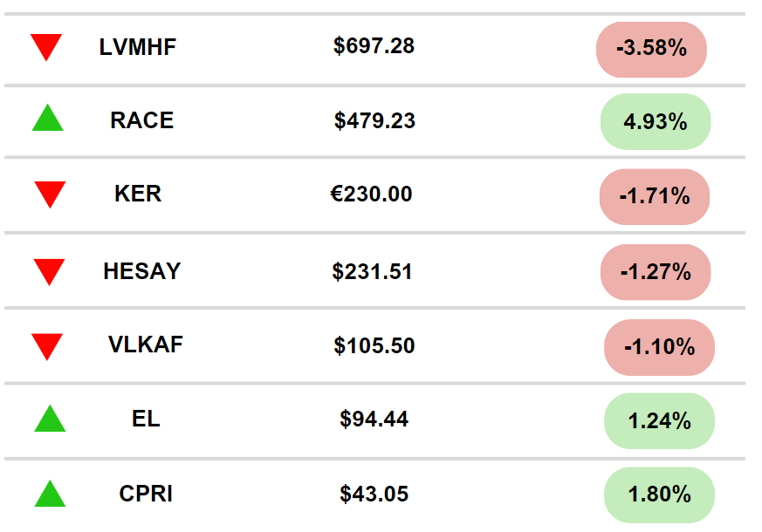Click the €230.00 price value
This screenshot has height=532, width=762.
(x=371, y=194)
